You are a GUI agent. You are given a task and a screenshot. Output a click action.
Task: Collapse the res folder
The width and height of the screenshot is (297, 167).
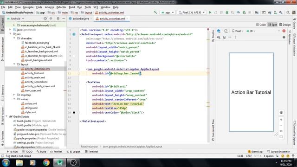[10, 34]
